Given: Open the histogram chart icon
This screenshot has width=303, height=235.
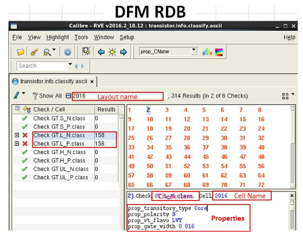Looking at the screenshot, I should (207, 52).
